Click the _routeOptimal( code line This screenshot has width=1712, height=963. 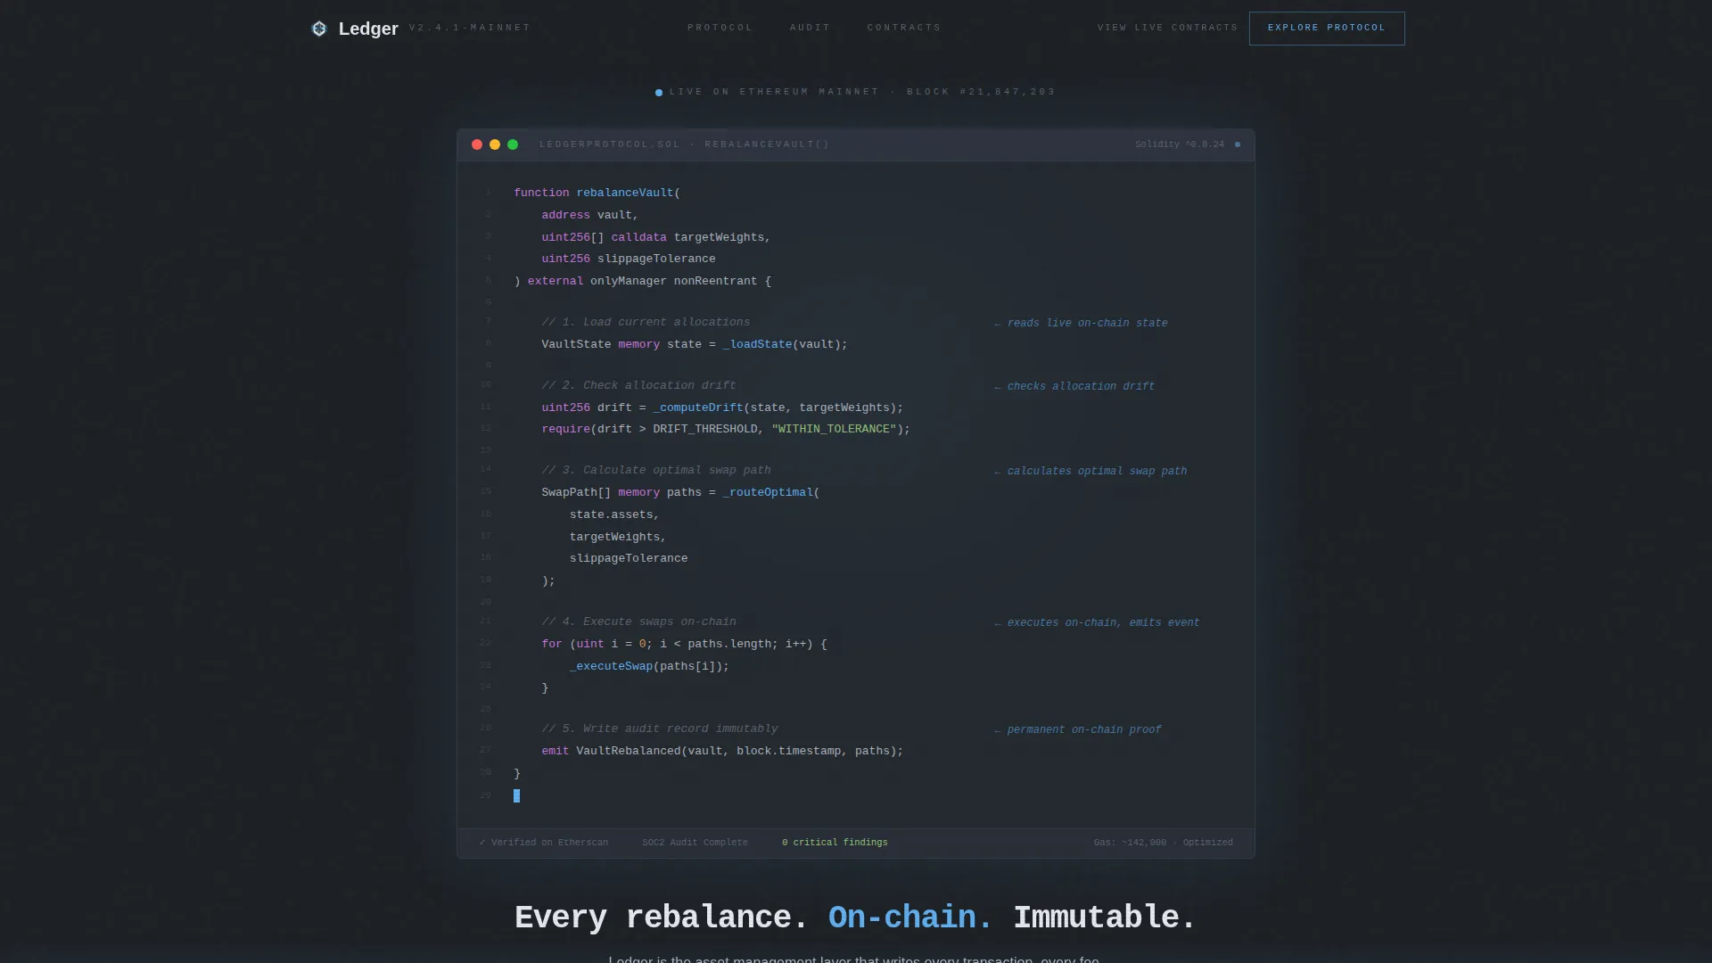click(x=680, y=492)
